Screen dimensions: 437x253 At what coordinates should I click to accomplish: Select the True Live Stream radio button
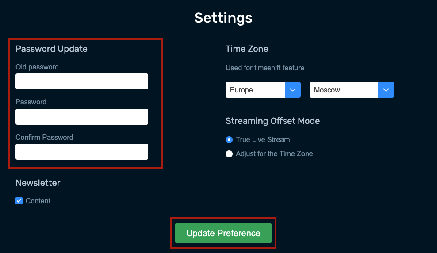(x=229, y=140)
